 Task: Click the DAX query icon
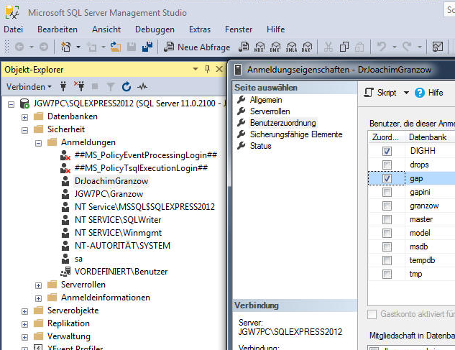click(307, 47)
